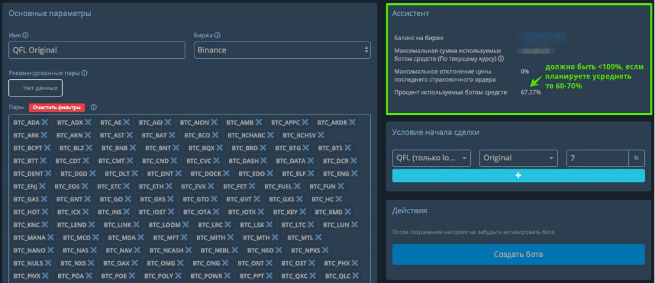
Task: Delete the BTC_ETH pair tag
Action: 168,186
